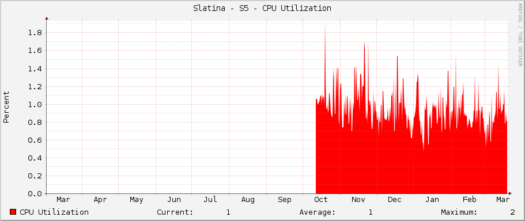Click the '0.0' y-axis tick label
This screenshot has width=525, height=221.
[35, 194]
